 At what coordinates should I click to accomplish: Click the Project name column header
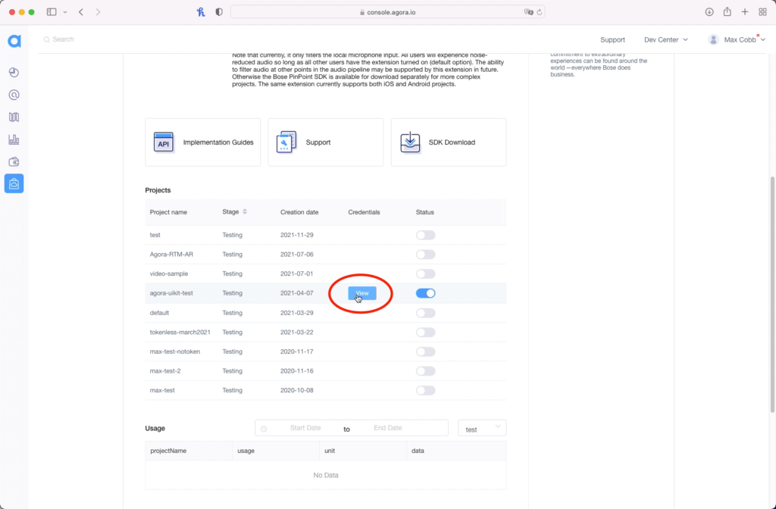click(x=168, y=212)
